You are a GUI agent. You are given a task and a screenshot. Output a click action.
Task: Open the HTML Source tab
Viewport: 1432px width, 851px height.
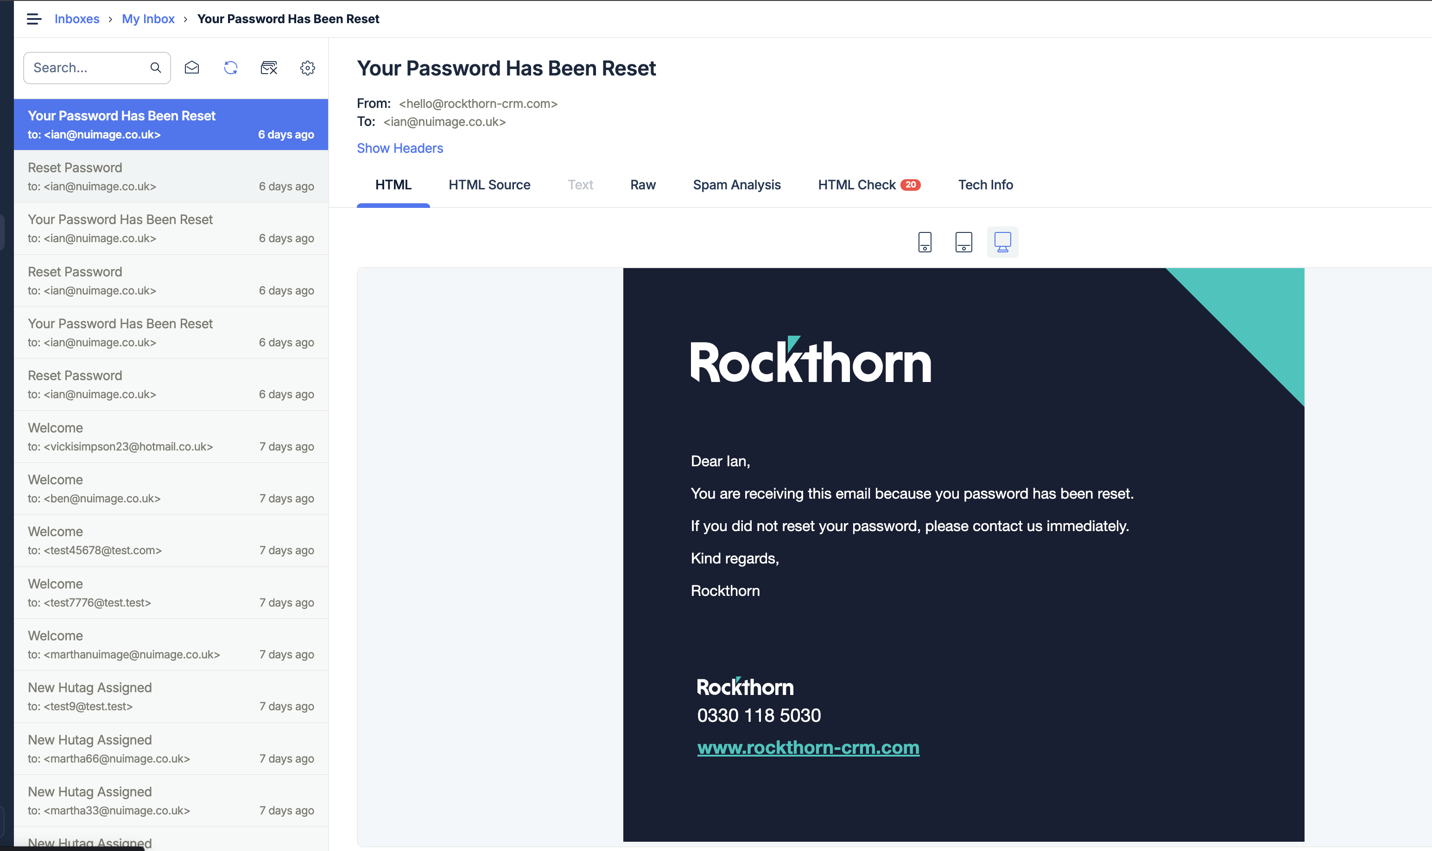(x=489, y=185)
